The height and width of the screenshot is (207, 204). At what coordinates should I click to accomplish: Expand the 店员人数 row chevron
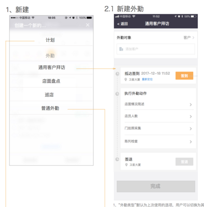click(190, 117)
